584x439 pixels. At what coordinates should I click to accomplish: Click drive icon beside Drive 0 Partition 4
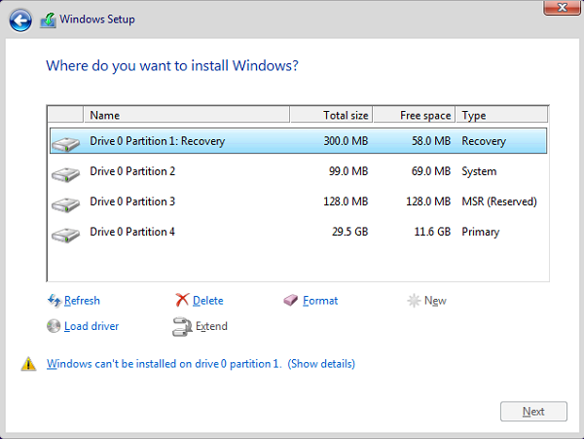tap(65, 235)
